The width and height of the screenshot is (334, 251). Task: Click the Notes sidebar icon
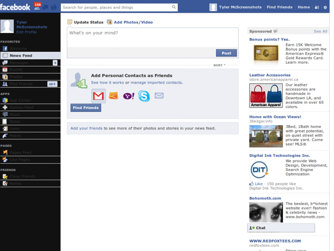click(5, 121)
